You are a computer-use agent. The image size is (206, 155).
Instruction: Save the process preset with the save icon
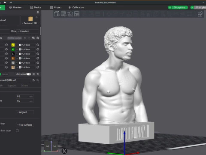point(33,80)
